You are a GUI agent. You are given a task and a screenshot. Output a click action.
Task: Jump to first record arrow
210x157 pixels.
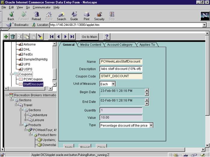[x=52, y=36]
